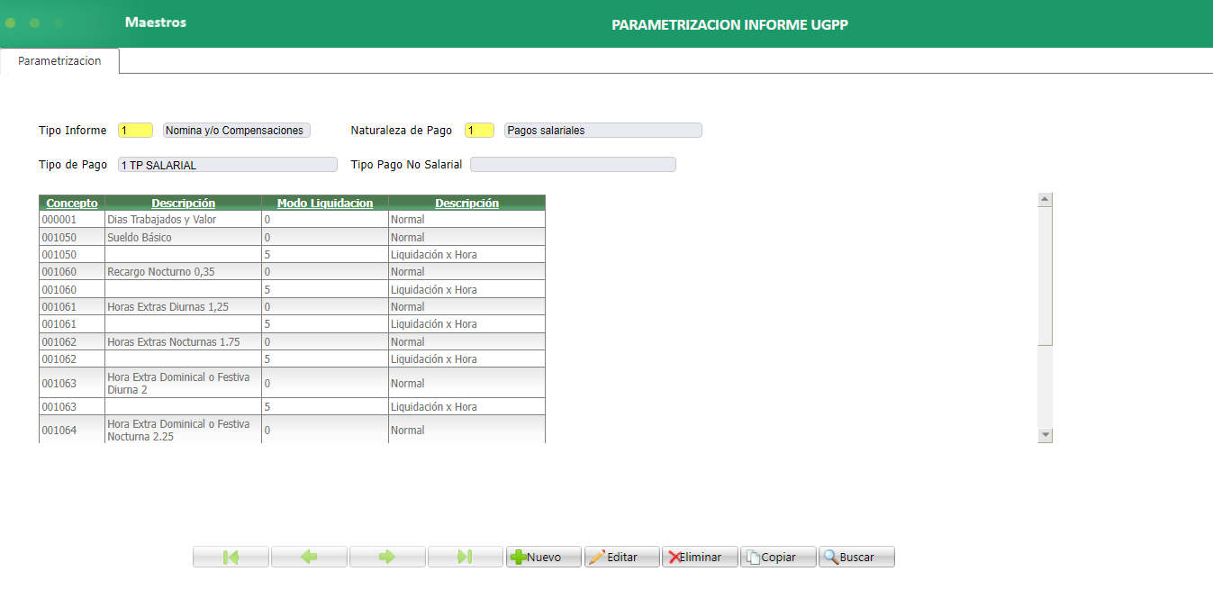Click 'Hora Extra Dominical o Festiva Diurna 2'
This screenshot has height=599, width=1213.
183,383
